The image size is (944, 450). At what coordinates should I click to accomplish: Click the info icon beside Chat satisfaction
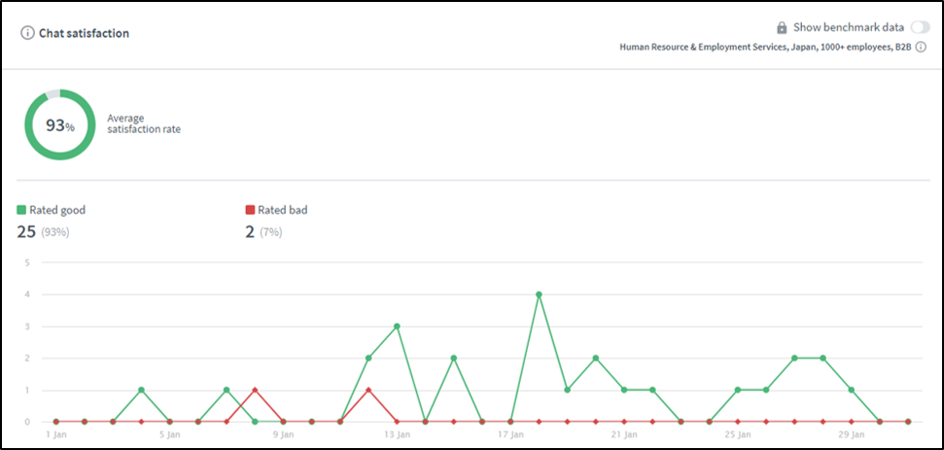(27, 33)
